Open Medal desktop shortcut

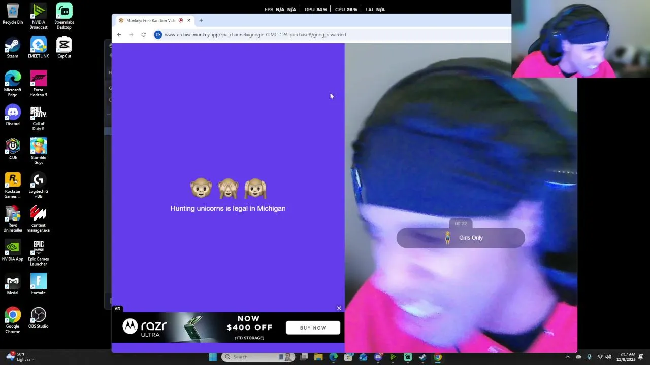tap(13, 284)
